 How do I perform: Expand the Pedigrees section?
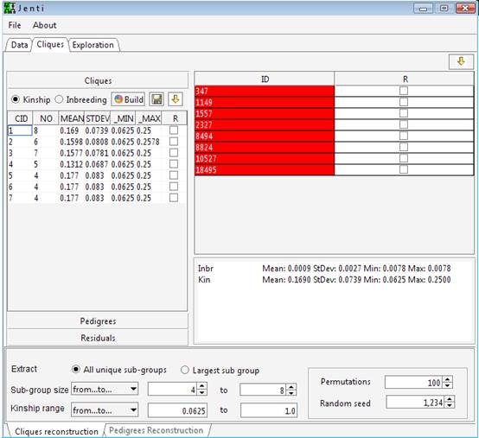click(98, 321)
